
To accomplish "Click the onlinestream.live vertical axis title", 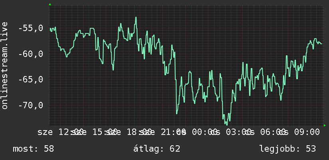I will click(x=5, y=65).
